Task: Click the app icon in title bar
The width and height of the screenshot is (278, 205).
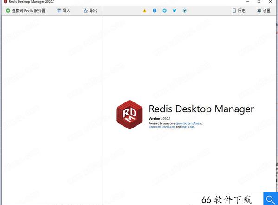Action: 6,1
